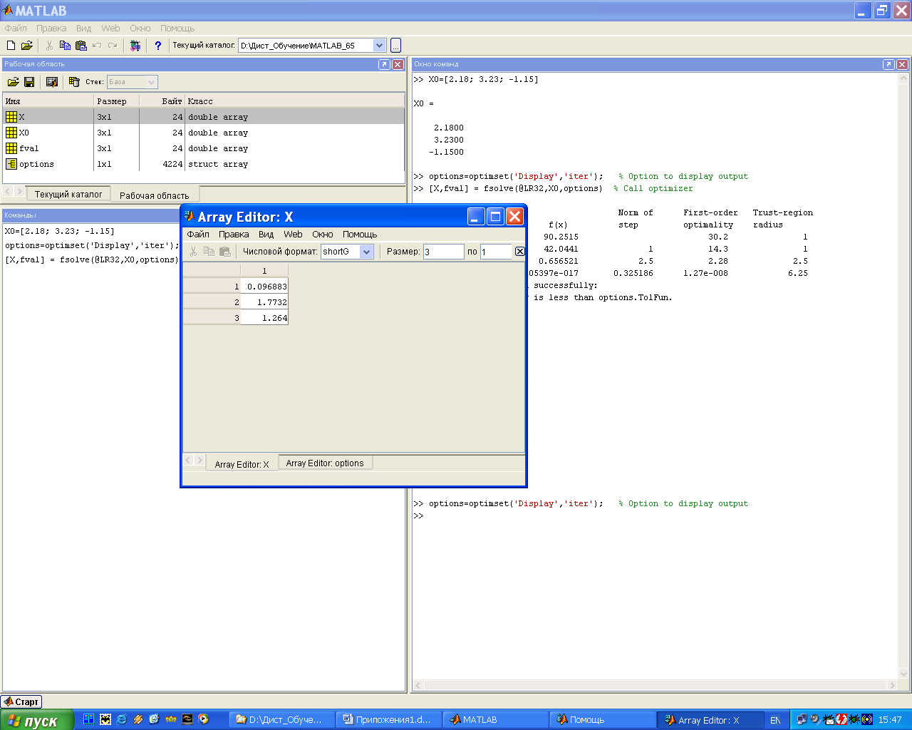
Task: Open Вид menu in the main MATLAB window
Action: [84, 29]
